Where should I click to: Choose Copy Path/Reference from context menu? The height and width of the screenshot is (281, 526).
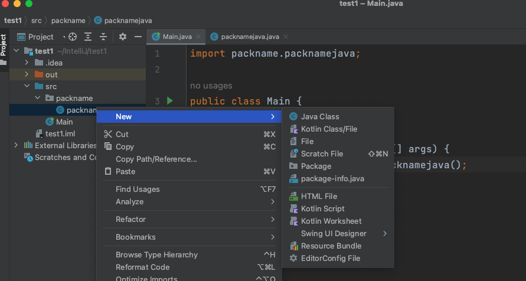(x=189, y=159)
